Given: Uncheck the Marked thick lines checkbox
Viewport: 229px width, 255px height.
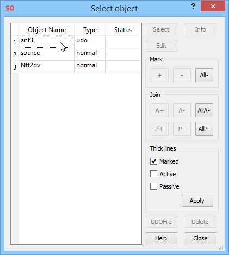Looking at the screenshot, I should pos(153,161).
